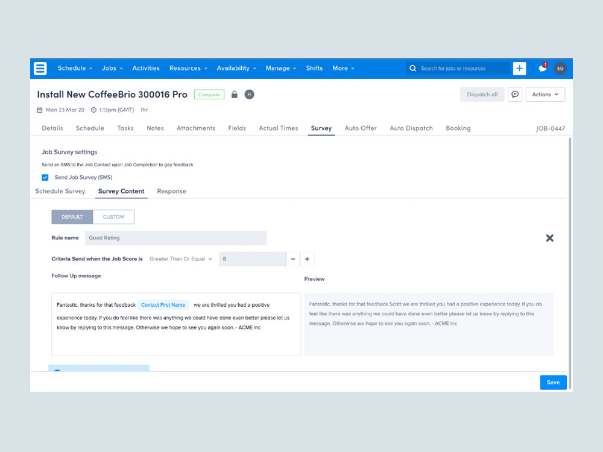Open the job message chat icon button
This screenshot has width=603, height=452.
point(515,94)
